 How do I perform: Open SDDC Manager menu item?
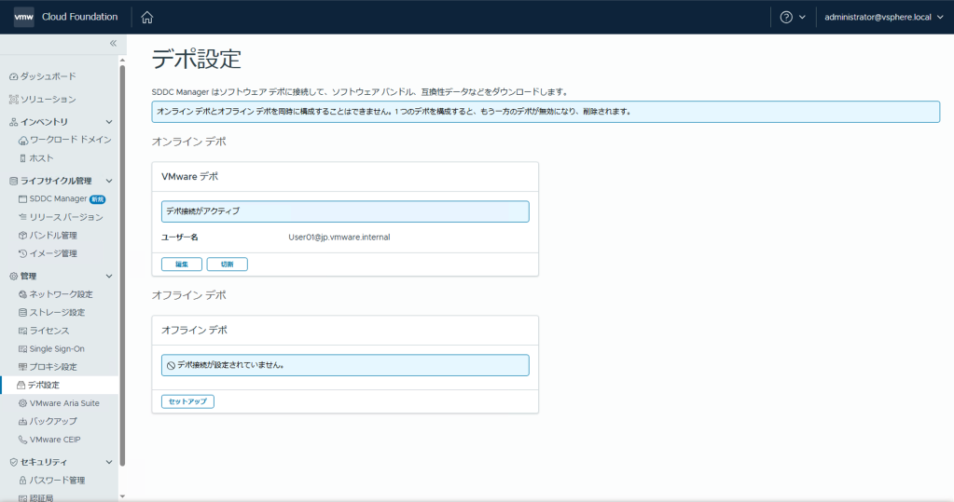pos(59,198)
